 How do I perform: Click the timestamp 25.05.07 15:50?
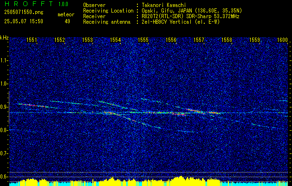point(24,21)
